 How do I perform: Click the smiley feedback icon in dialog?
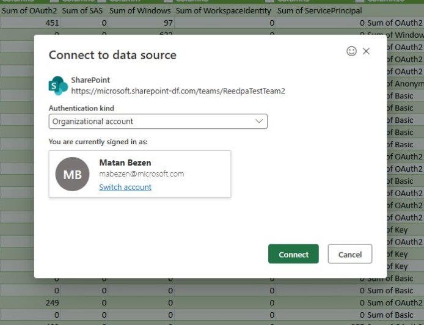[x=351, y=51]
